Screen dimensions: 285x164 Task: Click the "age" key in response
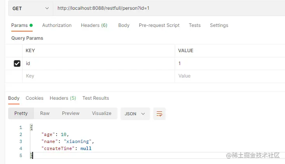tap(48, 134)
